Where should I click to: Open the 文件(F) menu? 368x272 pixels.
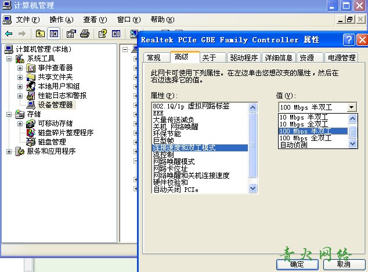coord(28,20)
